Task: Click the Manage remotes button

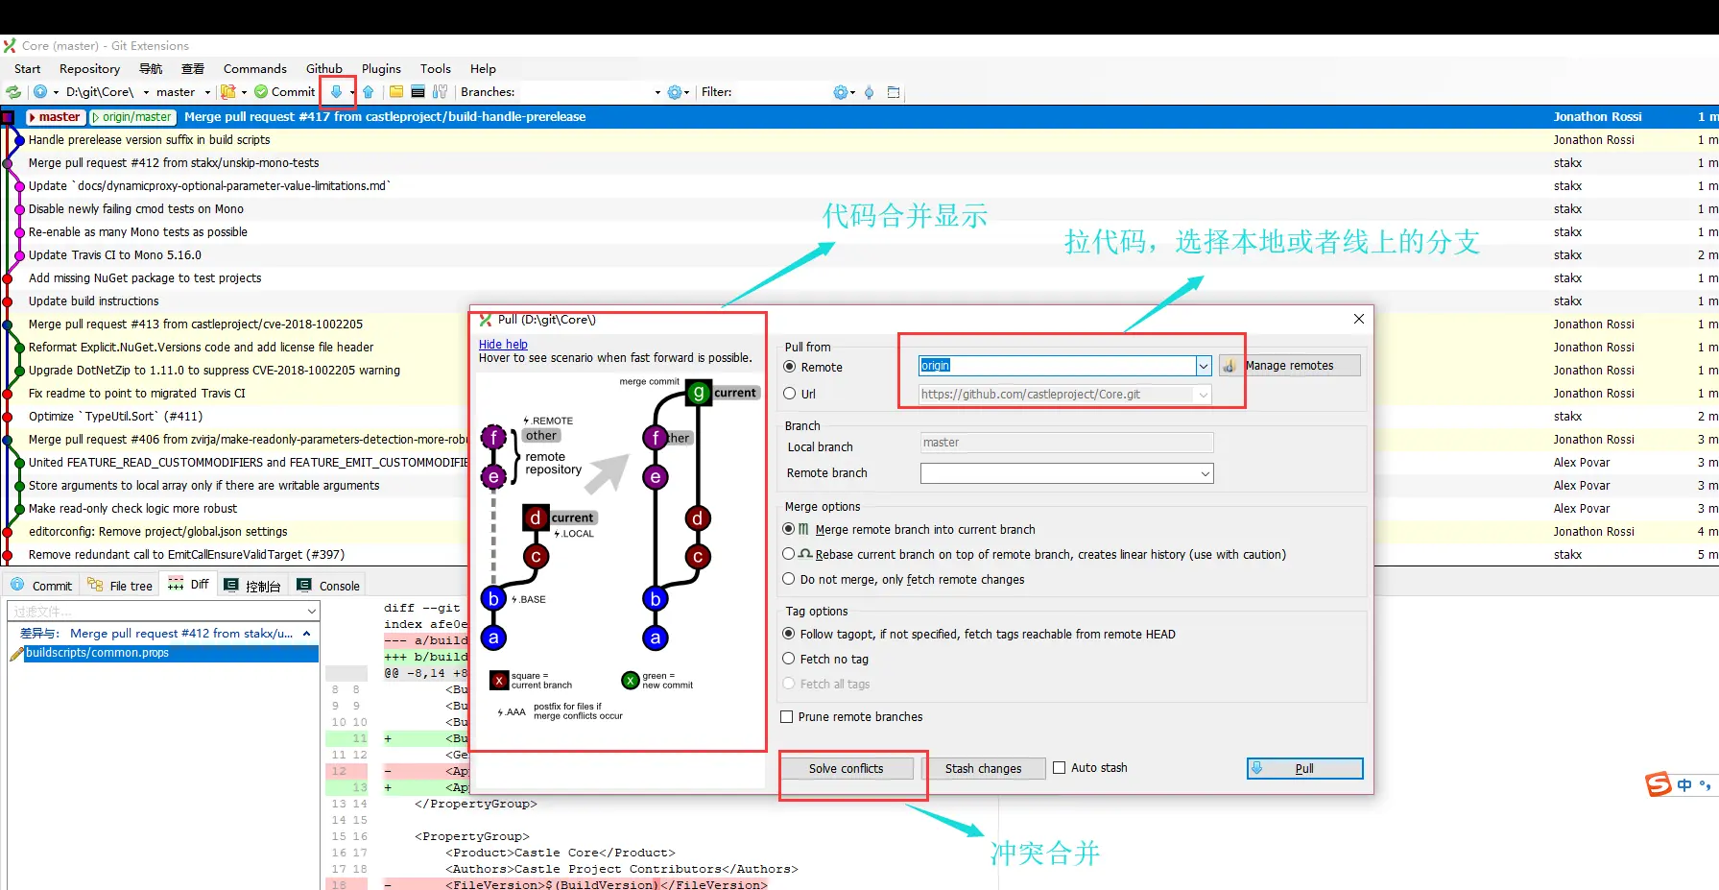Action: click(x=1290, y=366)
